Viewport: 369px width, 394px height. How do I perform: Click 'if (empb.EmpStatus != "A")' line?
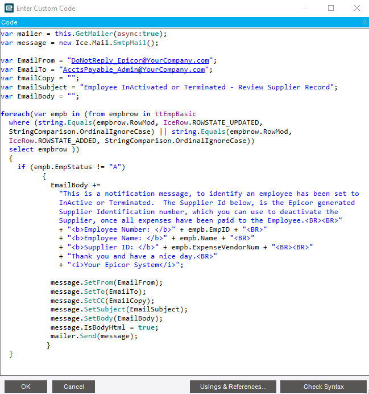pos(71,167)
